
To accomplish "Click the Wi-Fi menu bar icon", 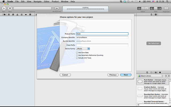I will [136, 1].
